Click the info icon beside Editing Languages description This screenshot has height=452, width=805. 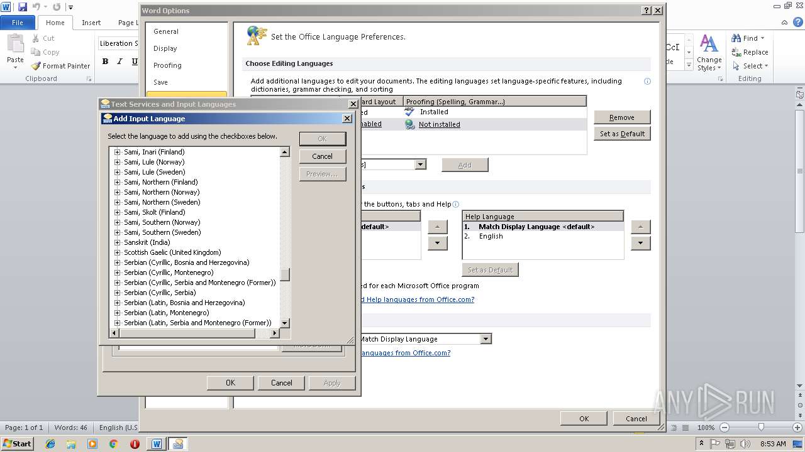[647, 82]
